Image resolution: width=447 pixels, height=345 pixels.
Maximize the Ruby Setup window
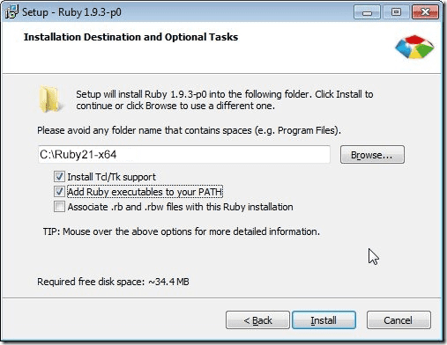[396, 12]
